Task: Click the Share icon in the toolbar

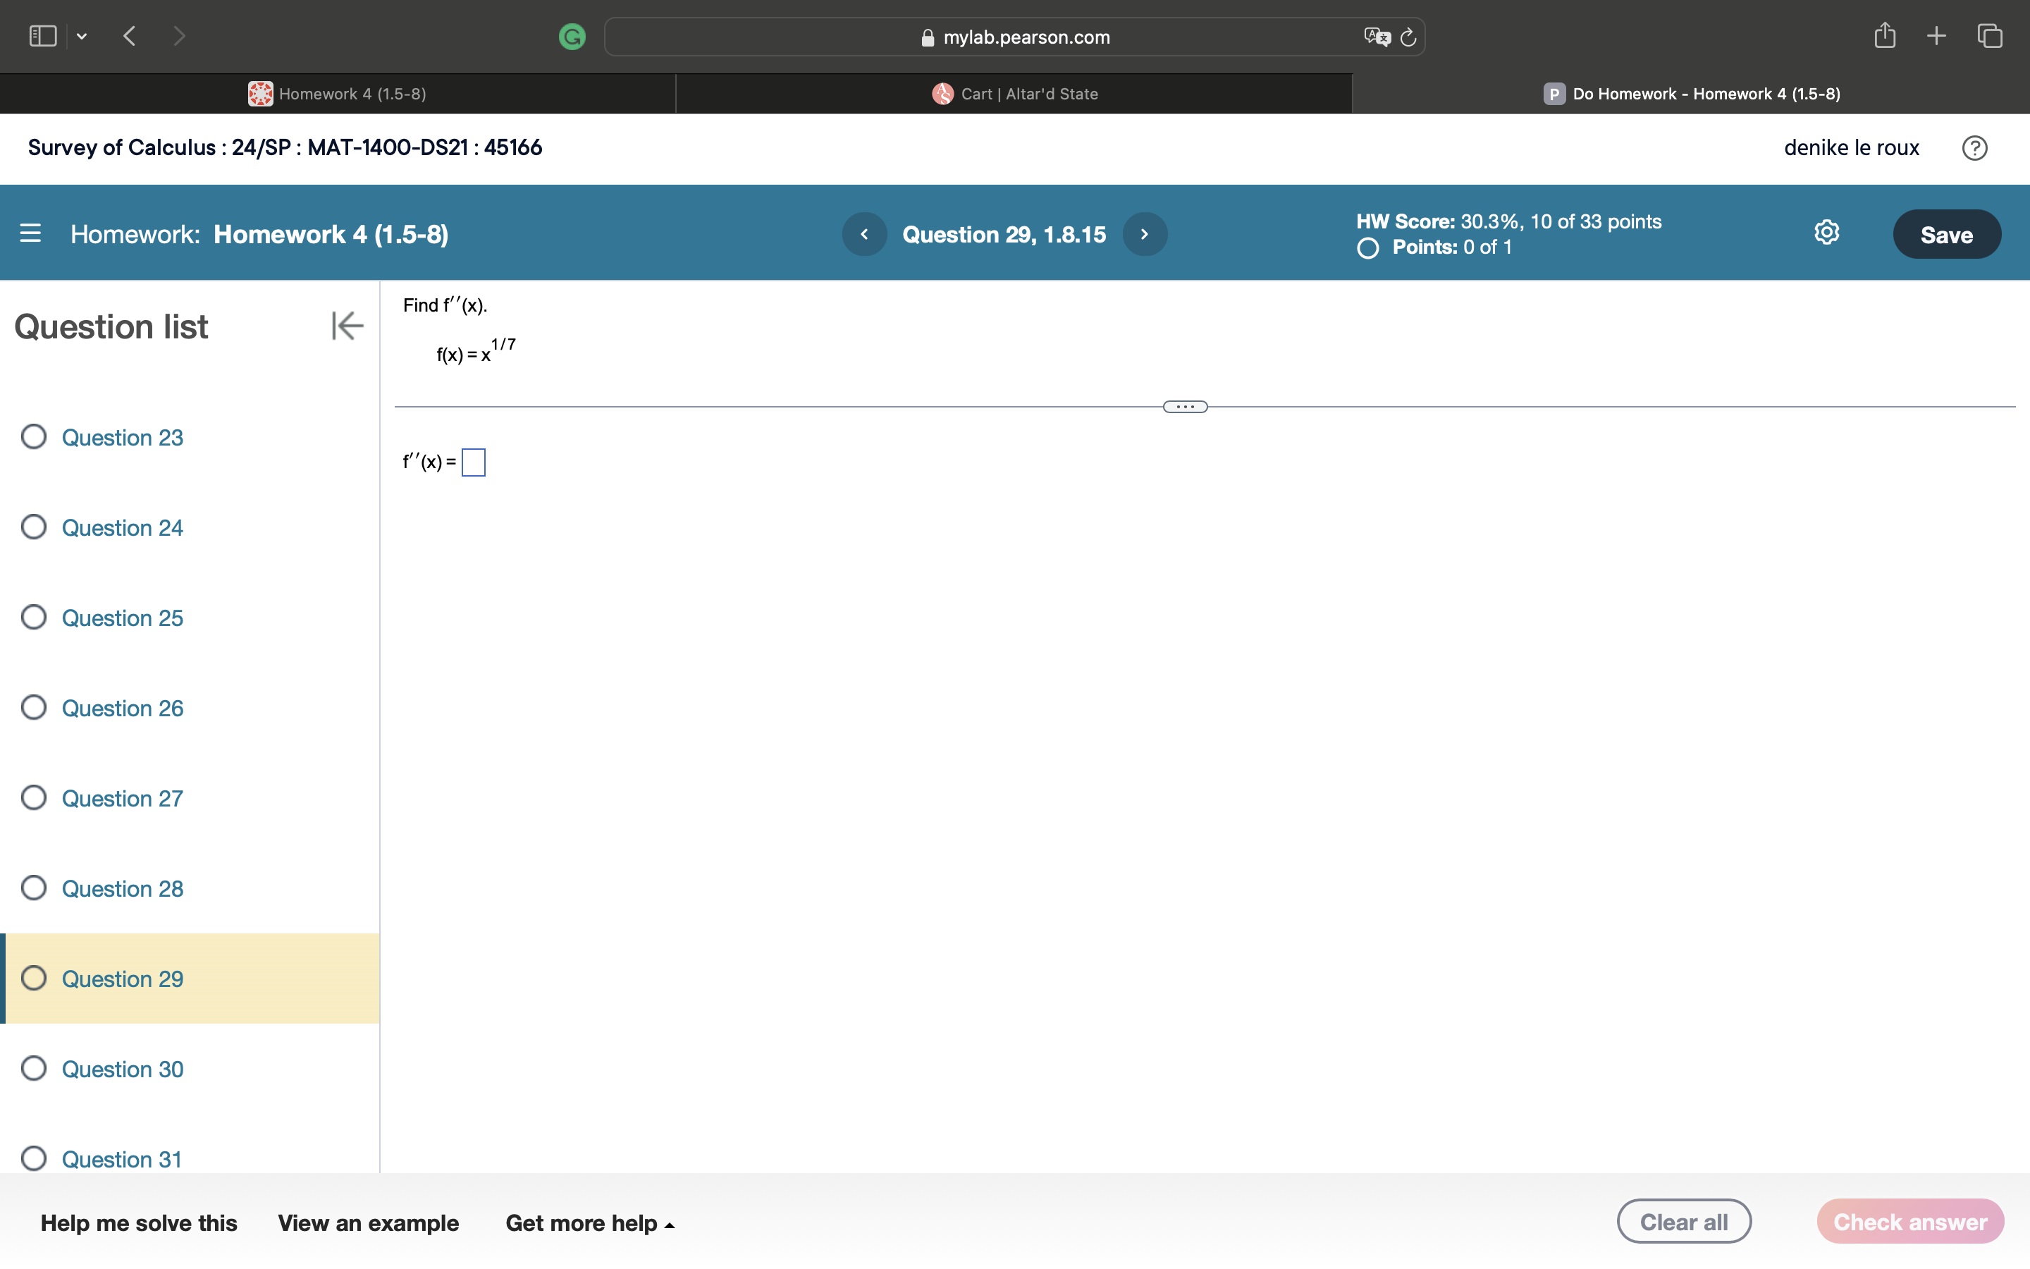Action: pos(1885,35)
